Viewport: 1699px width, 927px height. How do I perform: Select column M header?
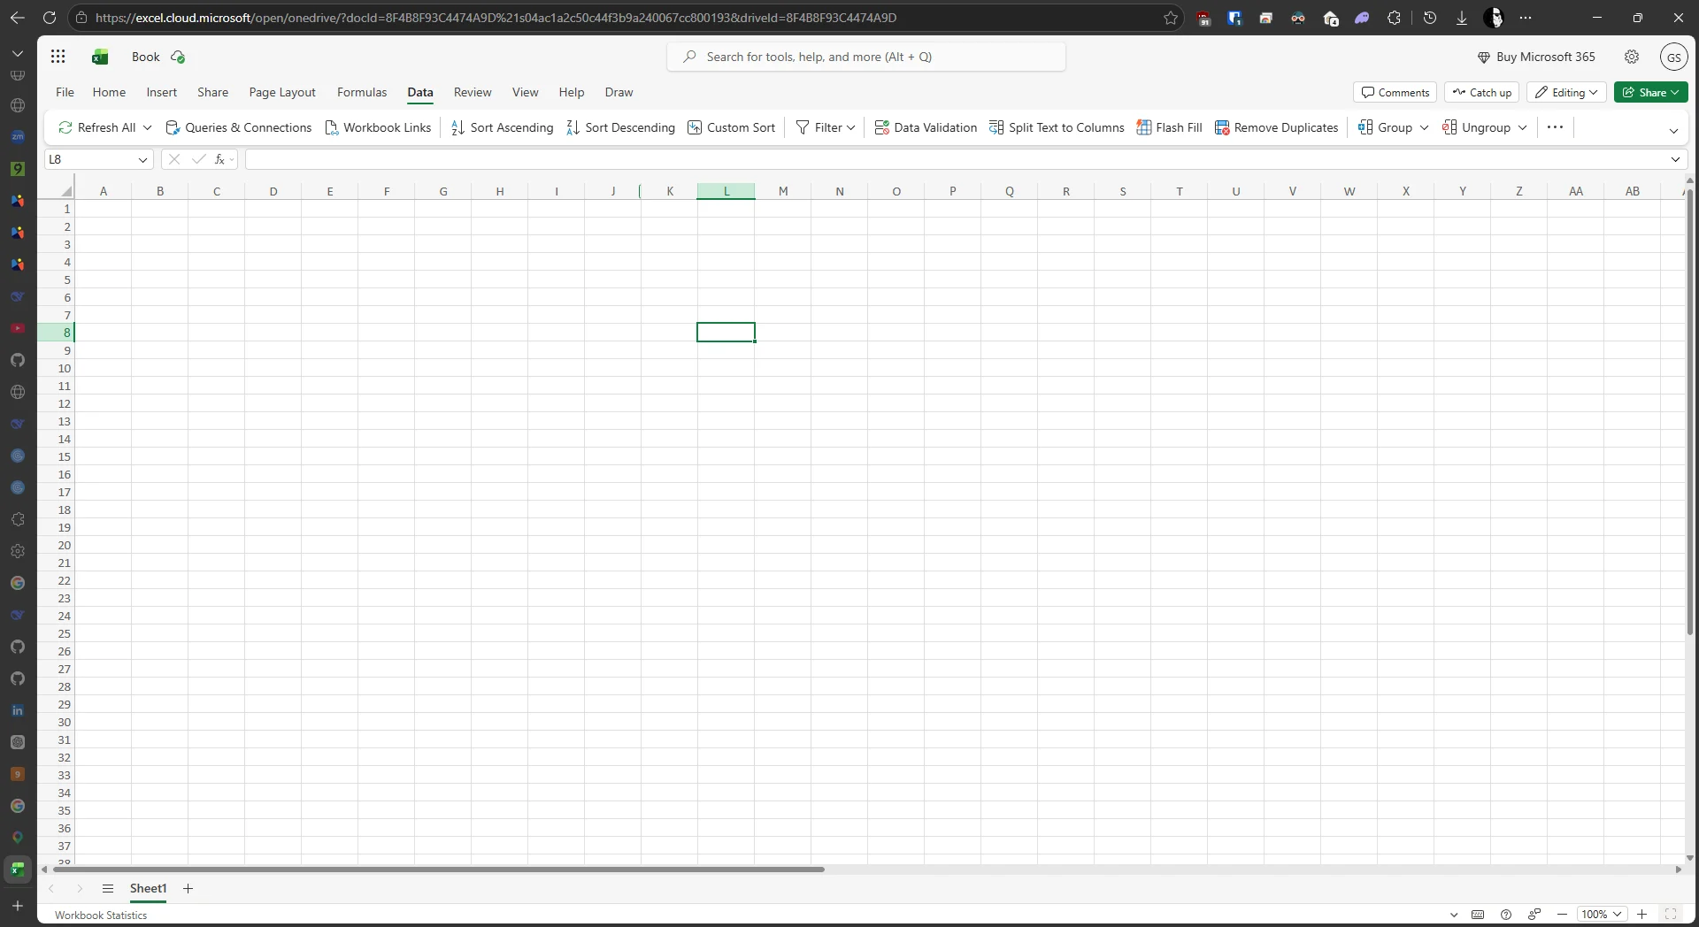pos(783,191)
